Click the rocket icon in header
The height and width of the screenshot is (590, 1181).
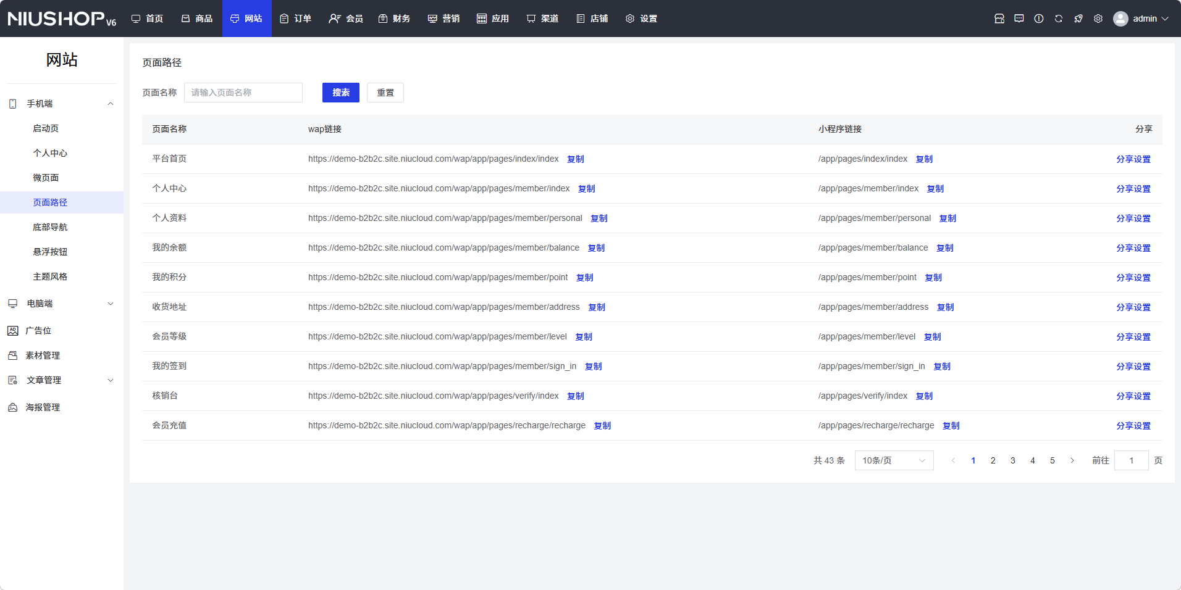pos(1078,19)
